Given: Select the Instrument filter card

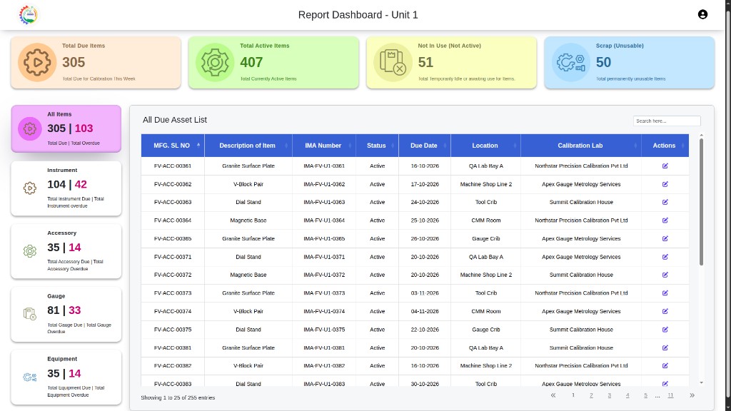Looking at the screenshot, I should click(x=66, y=188).
